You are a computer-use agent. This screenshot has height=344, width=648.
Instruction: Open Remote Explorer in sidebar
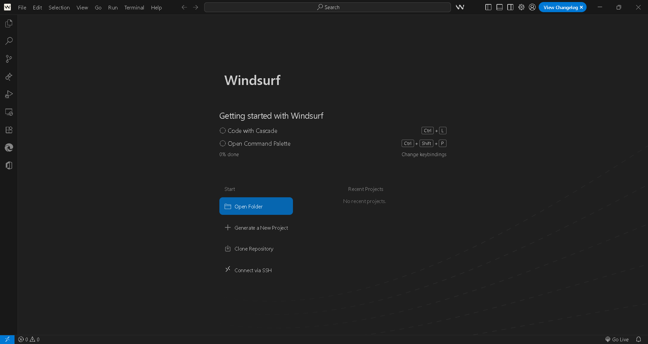point(9,112)
